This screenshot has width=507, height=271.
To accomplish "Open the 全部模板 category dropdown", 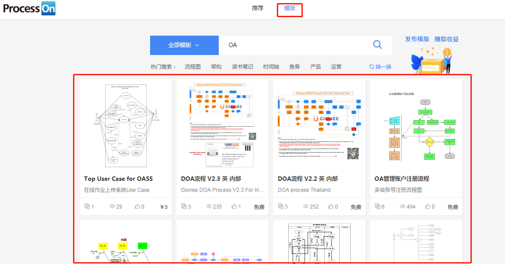I will [184, 45].
